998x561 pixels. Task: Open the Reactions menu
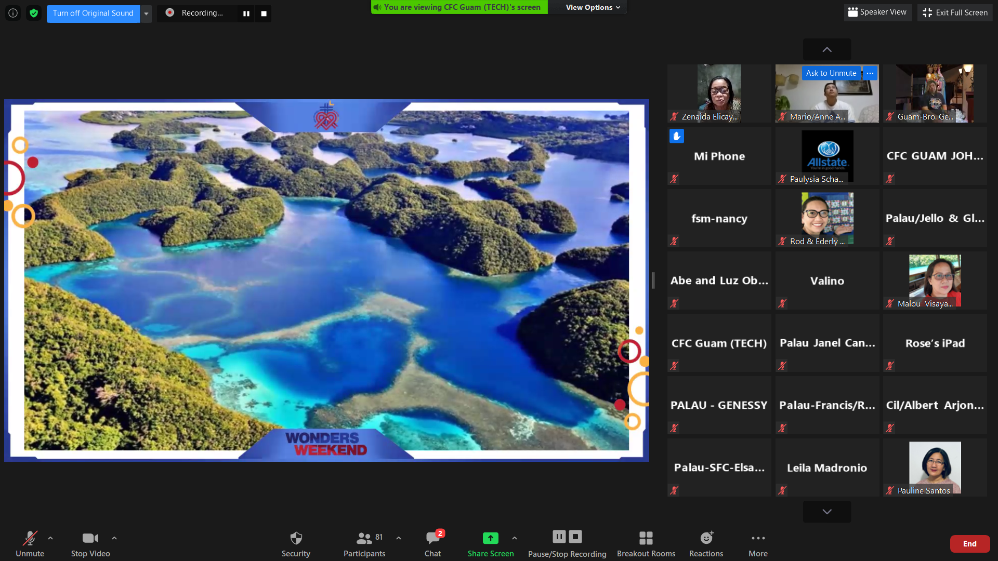coord(706,544)
